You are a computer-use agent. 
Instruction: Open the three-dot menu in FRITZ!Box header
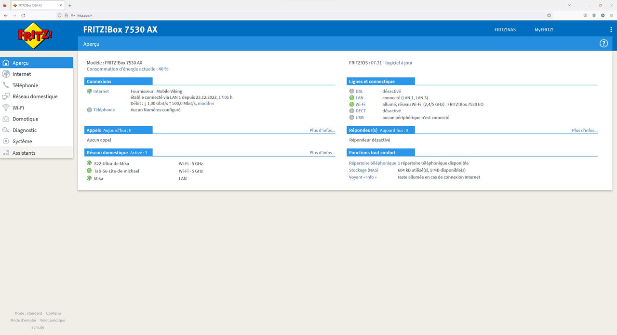click(611, 30)
